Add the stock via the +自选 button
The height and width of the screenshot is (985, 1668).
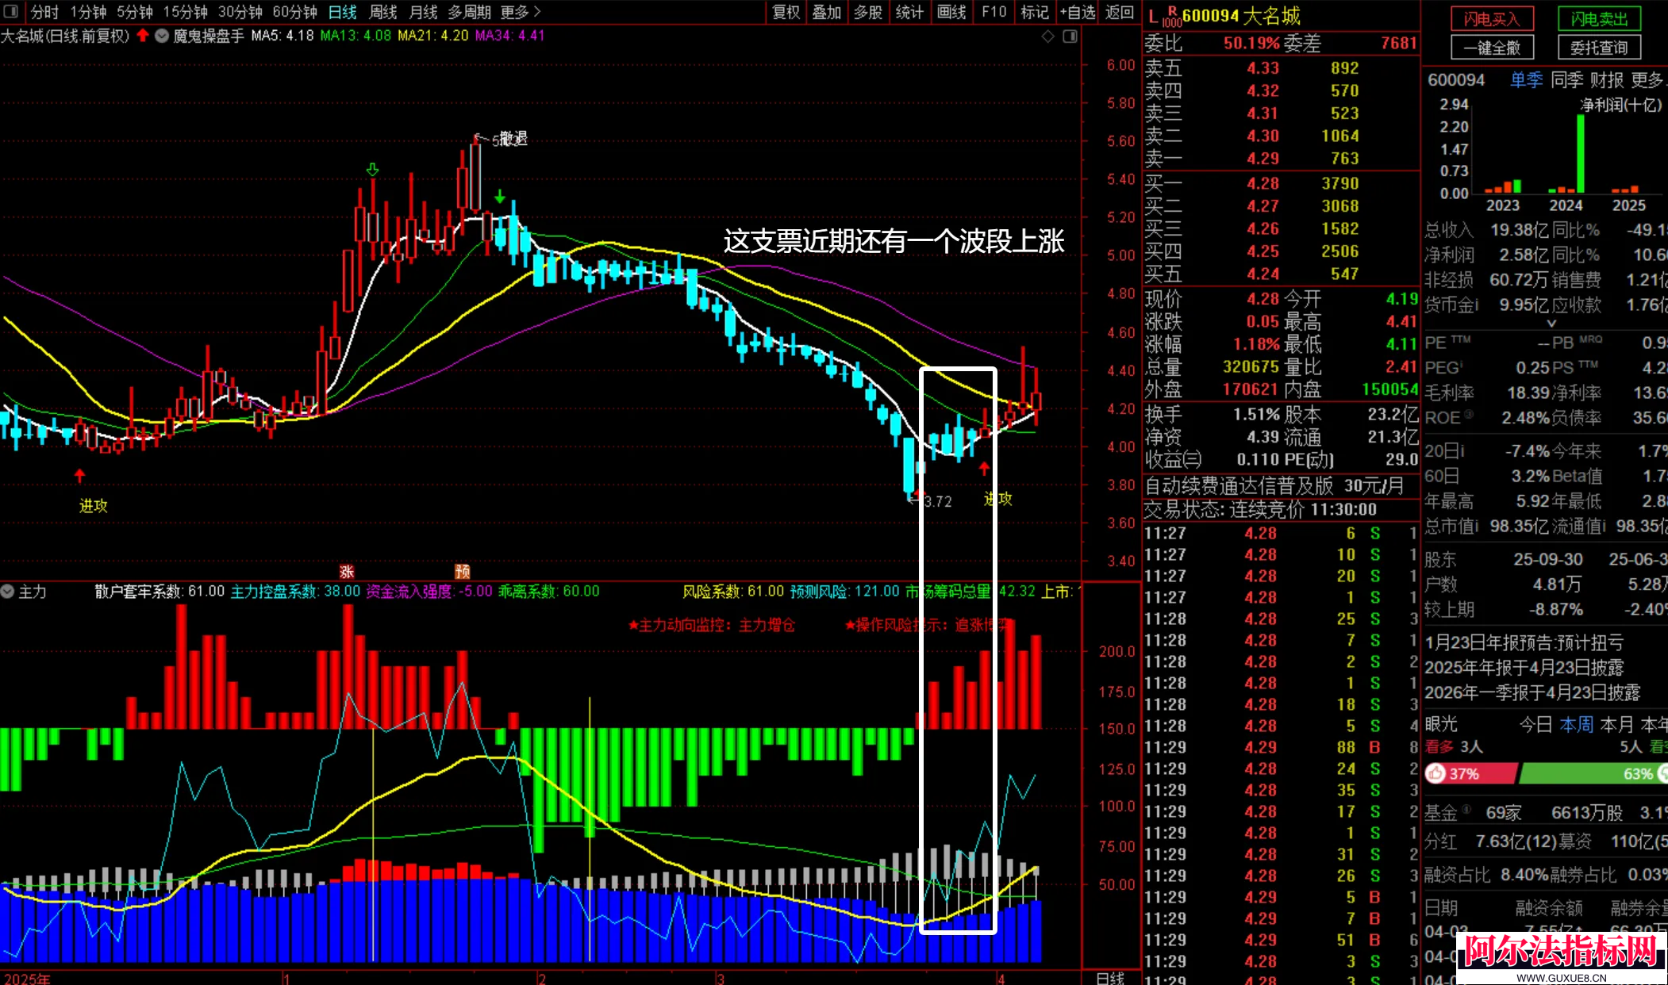click(x=1078, y=12)
